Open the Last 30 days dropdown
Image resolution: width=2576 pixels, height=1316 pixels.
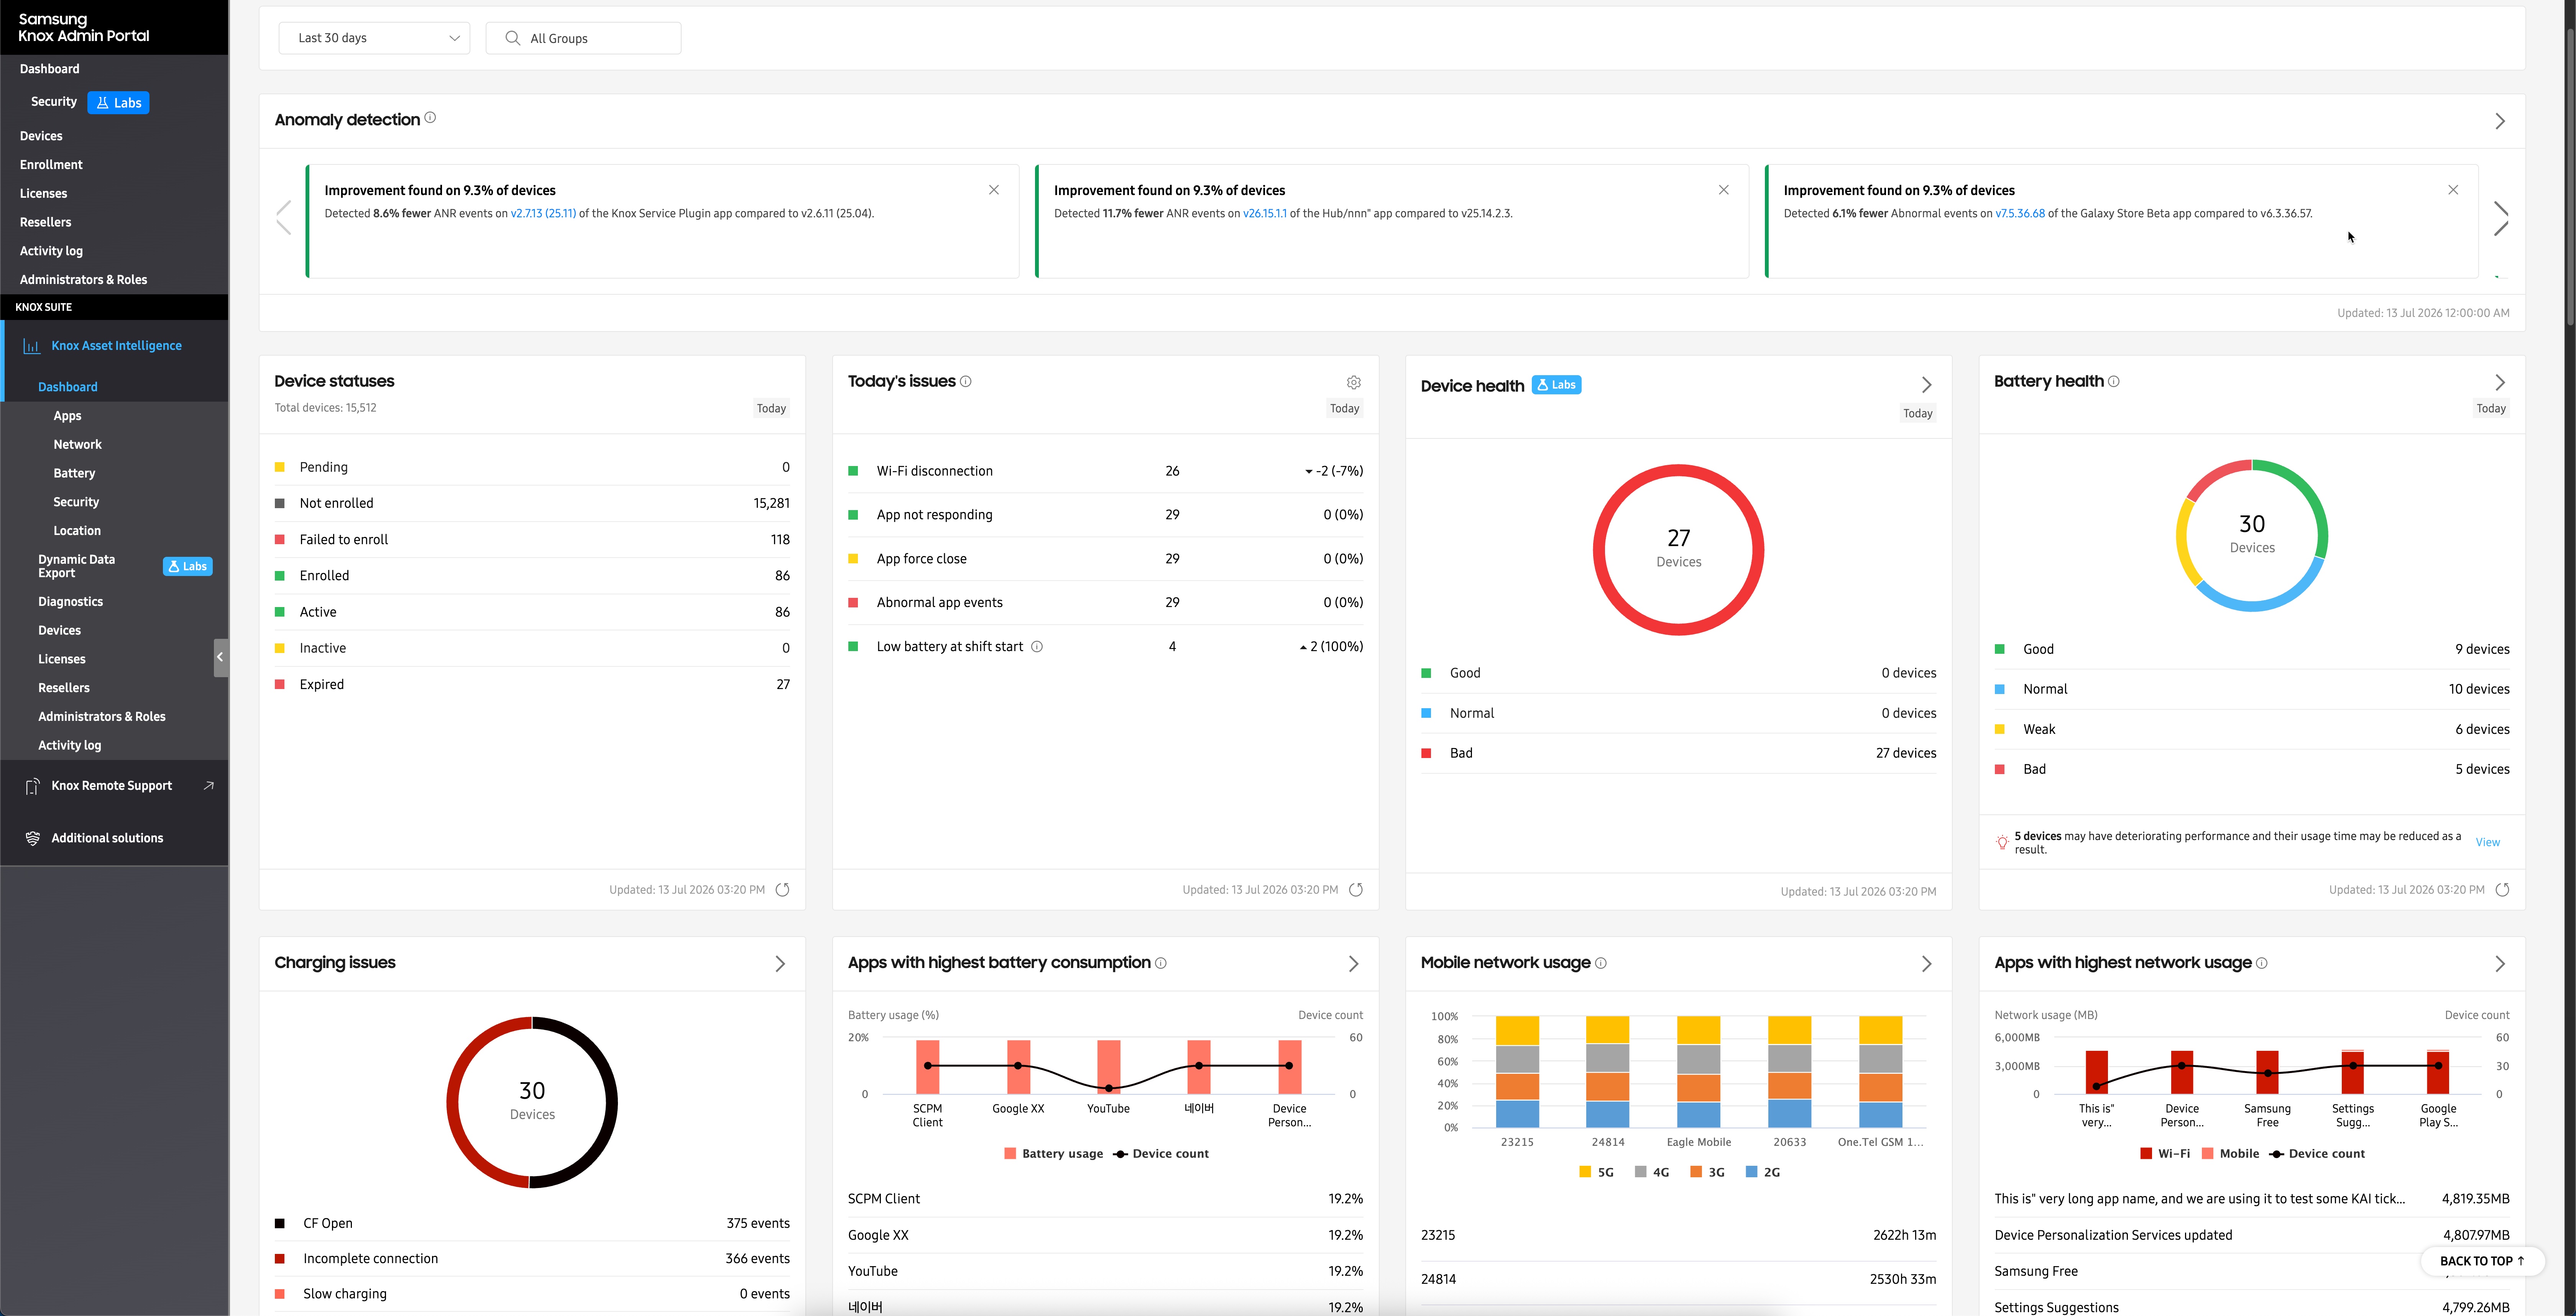[374, 38]
